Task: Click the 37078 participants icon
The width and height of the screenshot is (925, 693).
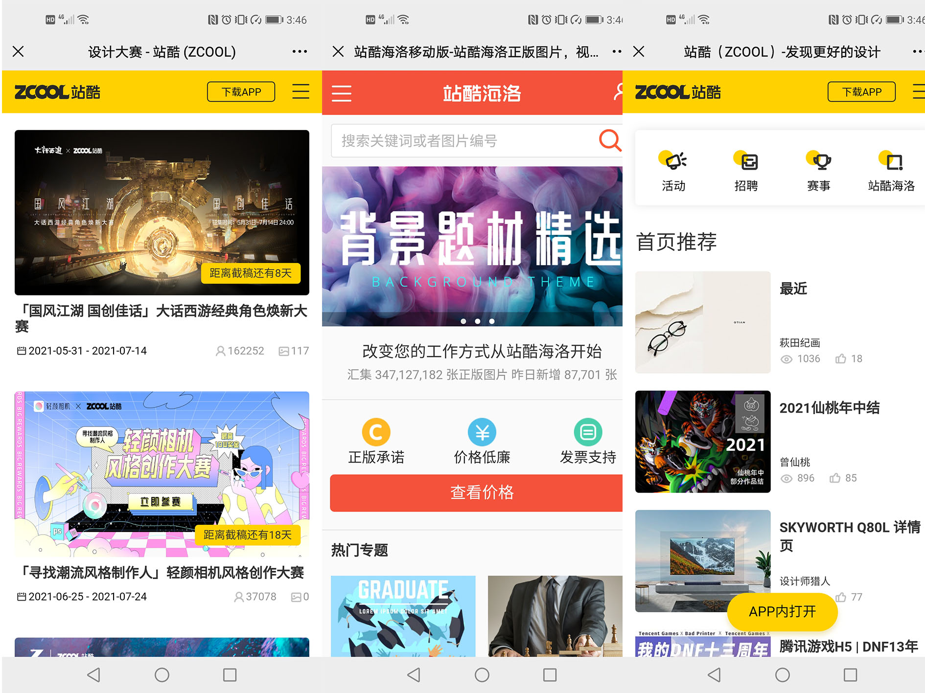Action: click(239, 597)
